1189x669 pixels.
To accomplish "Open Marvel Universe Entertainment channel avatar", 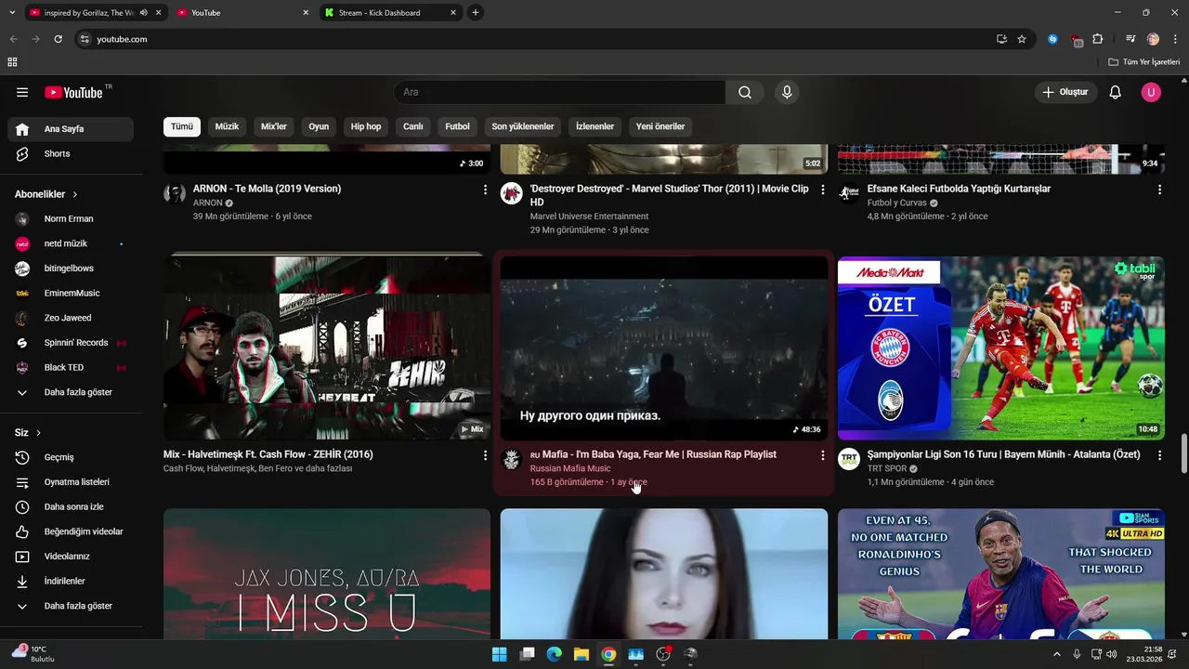I will tap(511, 193).
